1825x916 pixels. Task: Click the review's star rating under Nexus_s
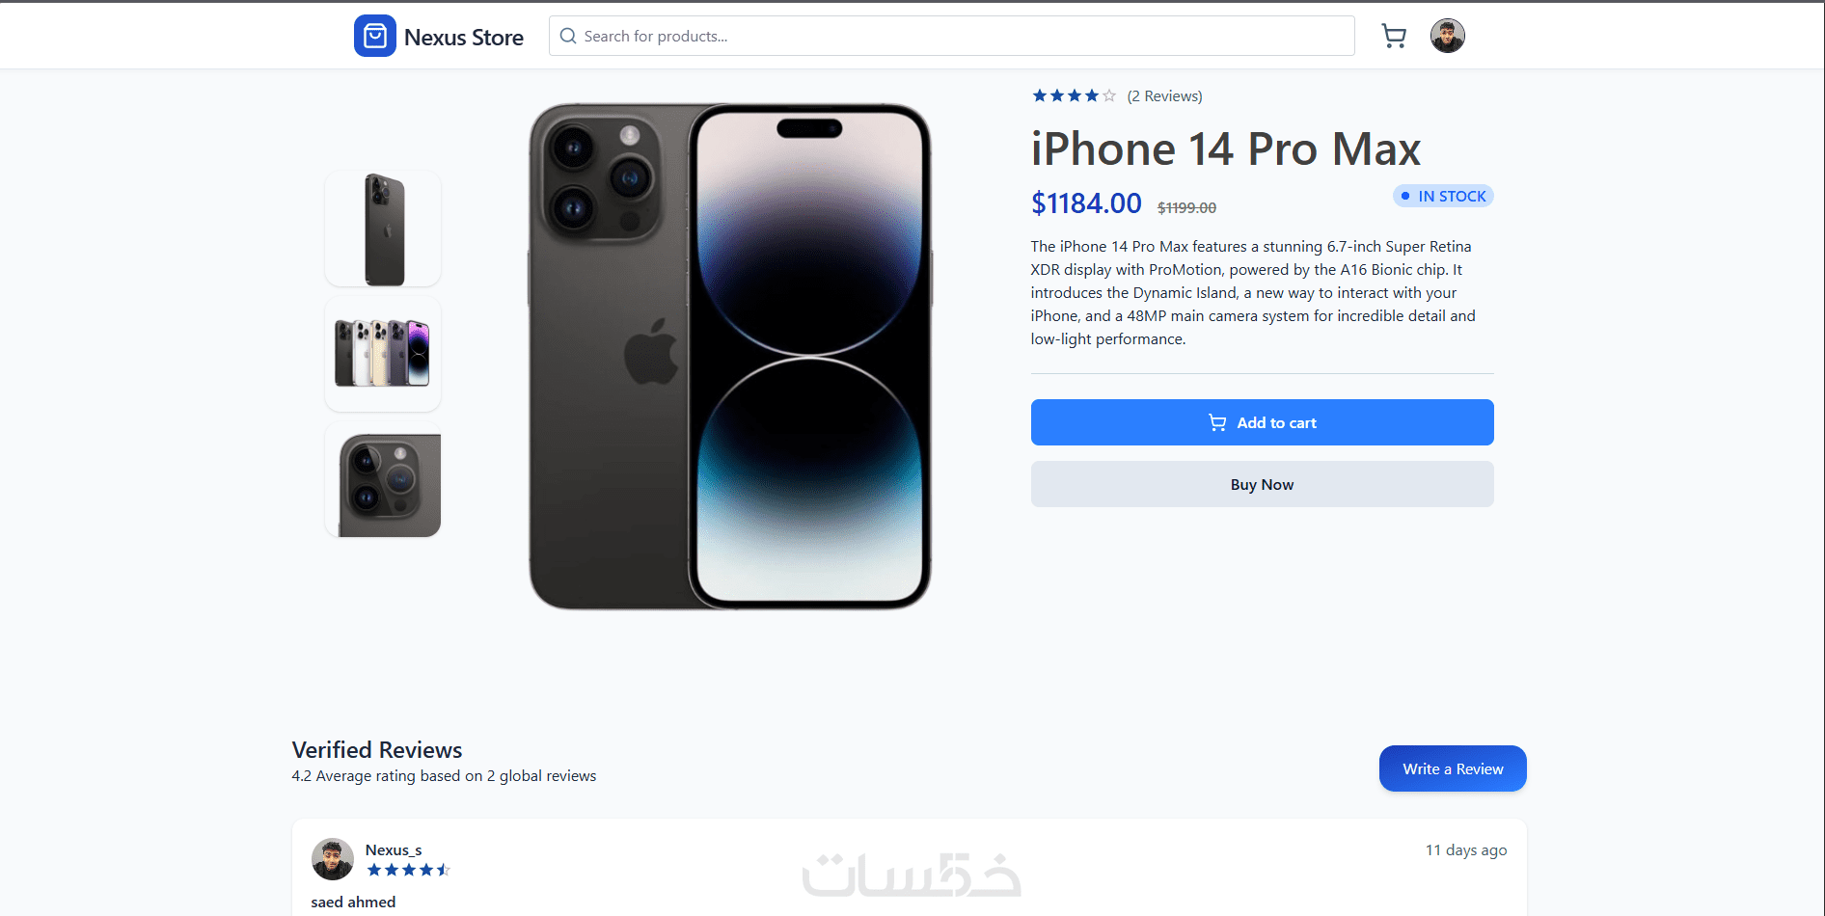pos(408,870)
